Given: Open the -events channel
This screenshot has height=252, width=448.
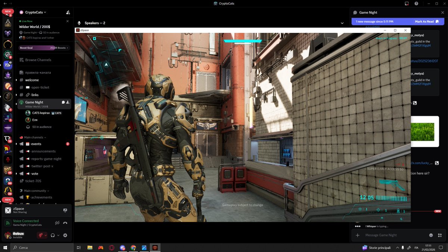Looking at the screenshot, I should (x=44, y=144).
